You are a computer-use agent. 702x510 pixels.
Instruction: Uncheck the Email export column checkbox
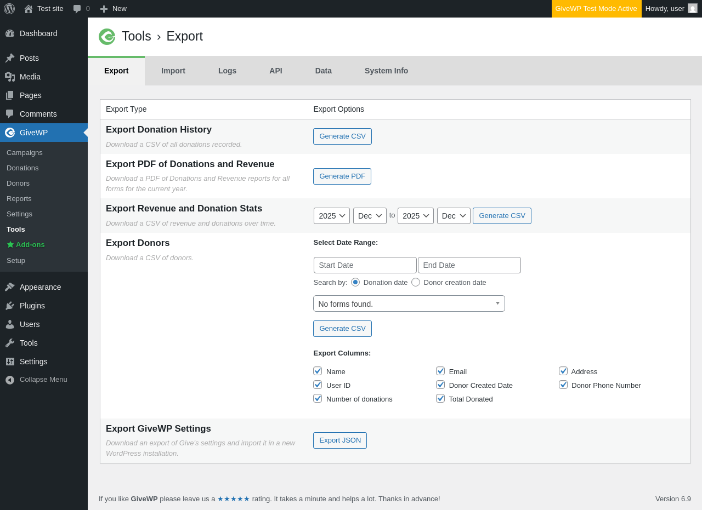click(440, 371)
